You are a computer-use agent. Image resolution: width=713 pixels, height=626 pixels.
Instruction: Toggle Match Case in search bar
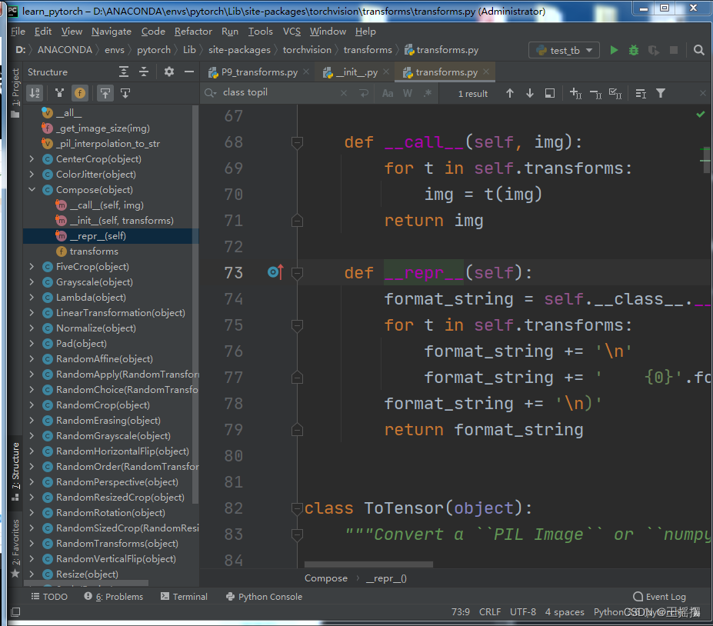(388, 93)
